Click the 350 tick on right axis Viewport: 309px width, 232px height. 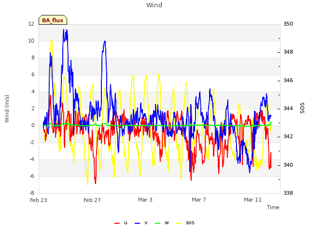288,24
